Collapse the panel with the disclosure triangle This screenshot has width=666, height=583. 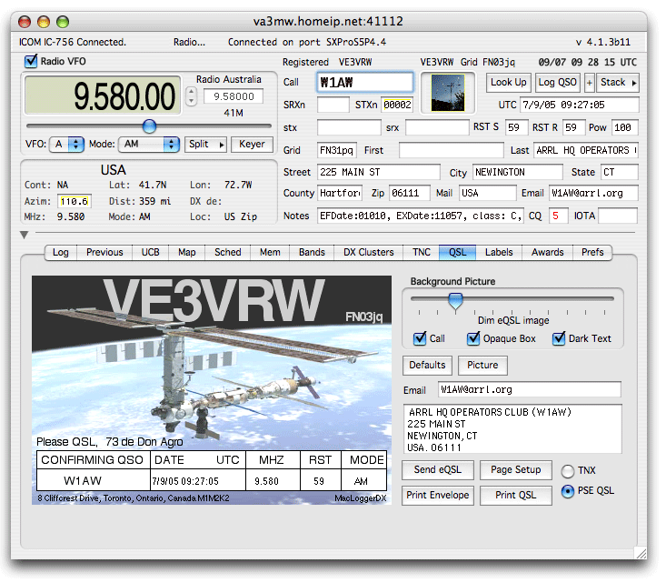25,235
